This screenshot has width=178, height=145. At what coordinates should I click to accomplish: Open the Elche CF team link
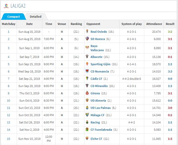point(96,139)
